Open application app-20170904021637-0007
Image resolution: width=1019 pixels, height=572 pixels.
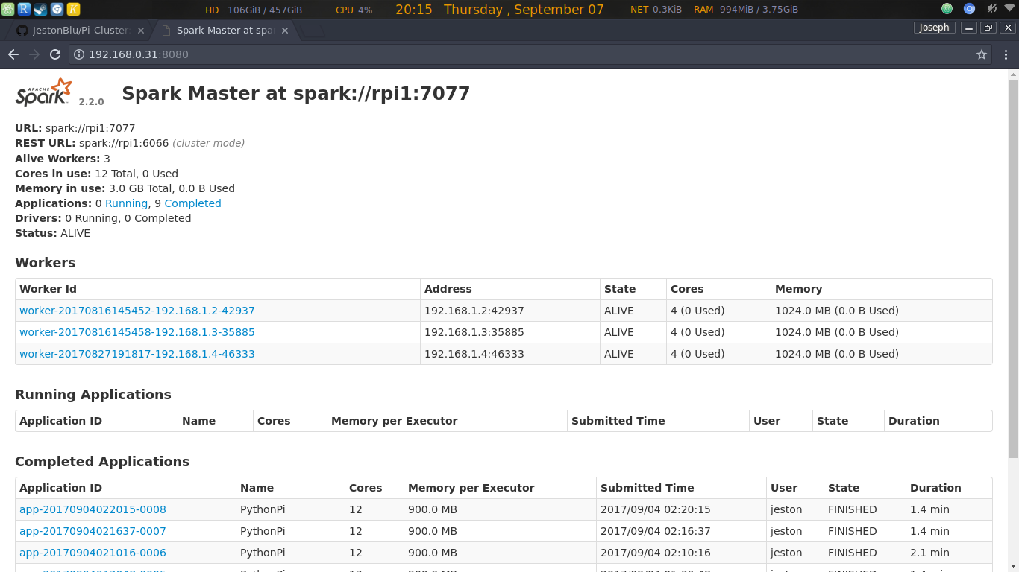(93, 531)
